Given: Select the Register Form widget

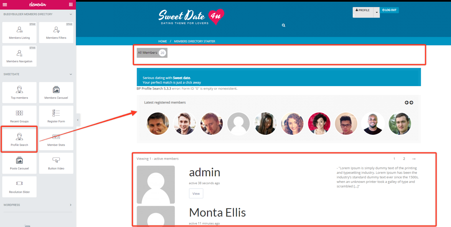Looking at the screenshot, I should 56,116.
